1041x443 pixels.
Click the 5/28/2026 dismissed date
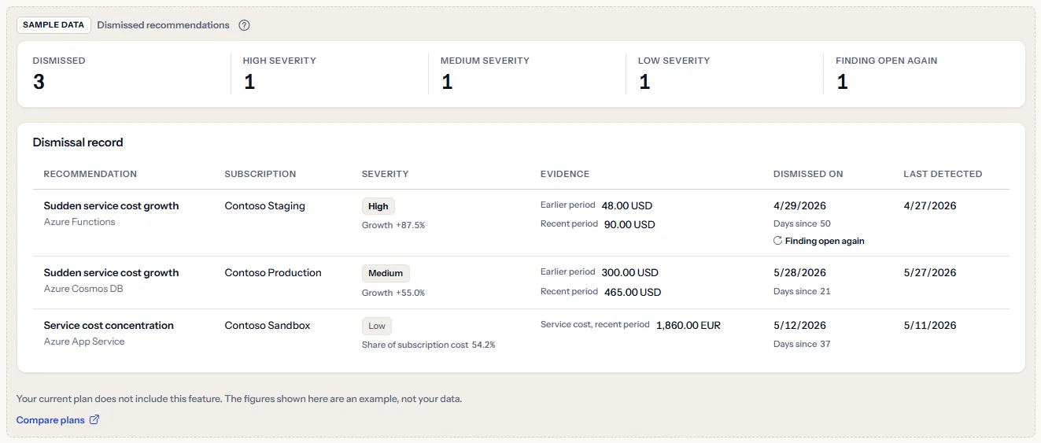(799, 273)
